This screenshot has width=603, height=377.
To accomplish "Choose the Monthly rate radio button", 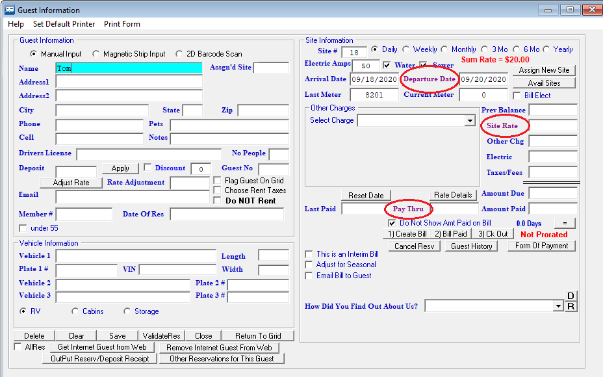I will 444,49.
